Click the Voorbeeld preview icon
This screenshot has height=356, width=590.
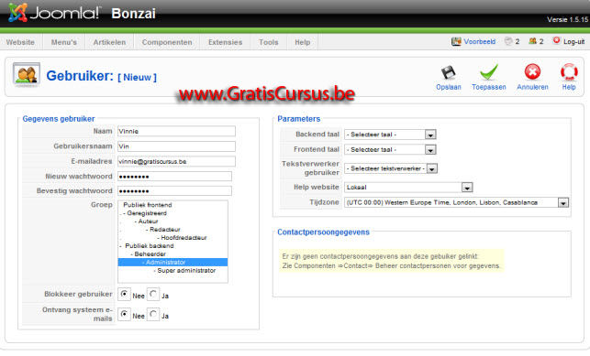[x=456, y=41]
